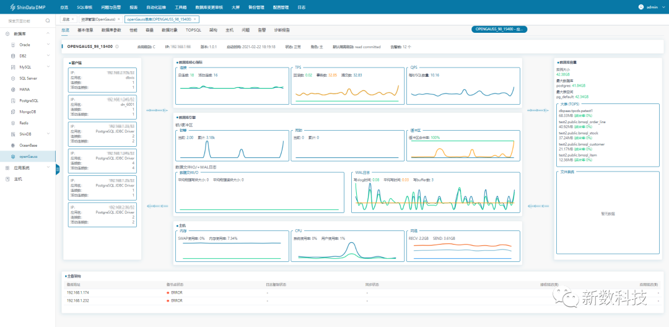Close the 资源管理(OpenGauss) page tab
Screen dimensions: 669x327
(119, 20)
